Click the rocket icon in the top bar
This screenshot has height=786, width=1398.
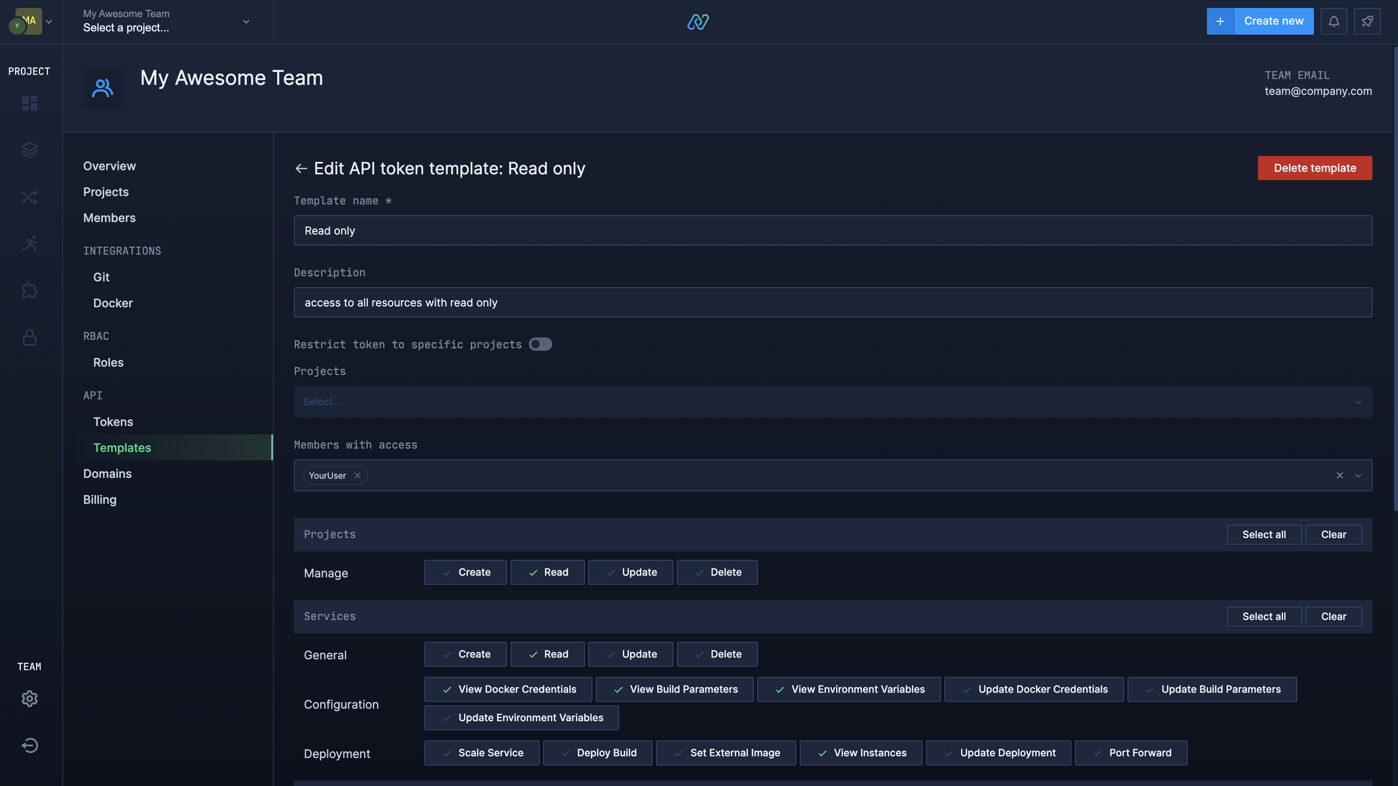point(1367,21)
